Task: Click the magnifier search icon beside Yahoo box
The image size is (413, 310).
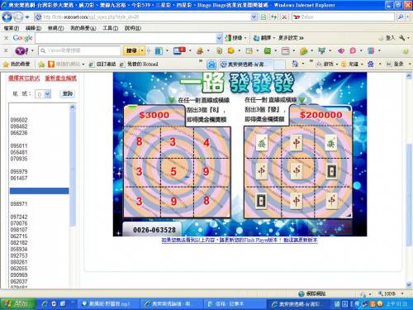Action: point(401,17)
